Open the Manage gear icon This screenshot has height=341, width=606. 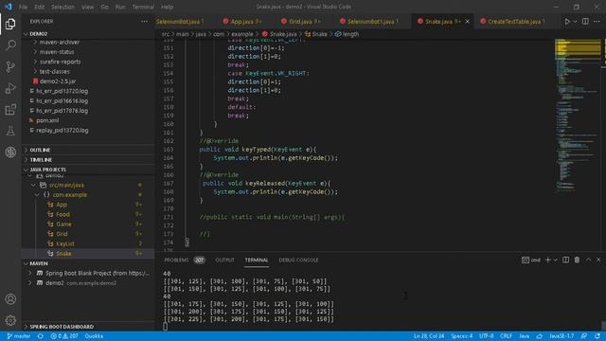click(10, 320)
